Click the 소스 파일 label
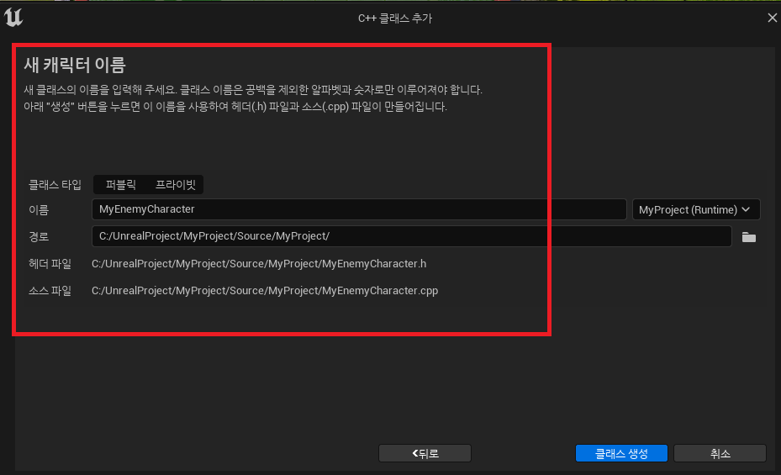This screenshot has height=475, width=781. click(x=50, y=291)
